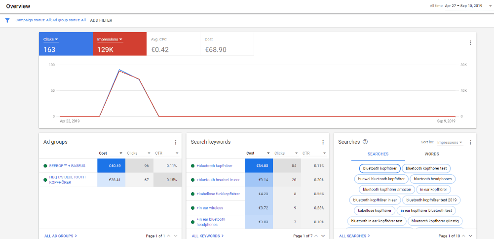Open the Clicks metric dropdown
This screenshot has height=239, width=494.
[51, 40]
